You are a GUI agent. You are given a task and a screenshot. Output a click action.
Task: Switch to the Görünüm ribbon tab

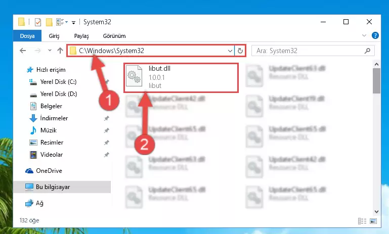[114, 36]
